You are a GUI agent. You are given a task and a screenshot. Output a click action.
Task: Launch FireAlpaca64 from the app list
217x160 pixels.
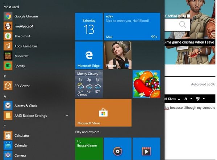point(37,26)
